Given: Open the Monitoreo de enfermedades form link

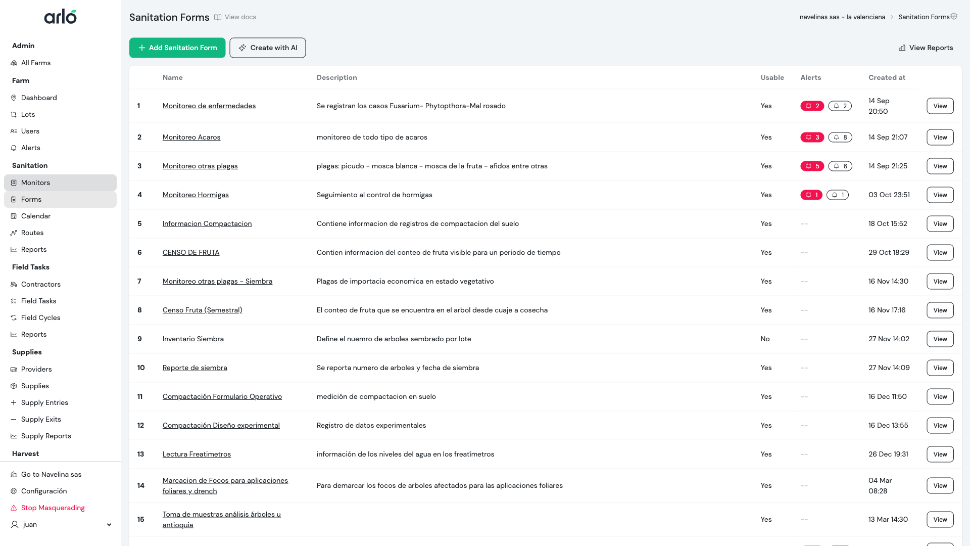Looking at the screenshot, I should pos(209,106).
